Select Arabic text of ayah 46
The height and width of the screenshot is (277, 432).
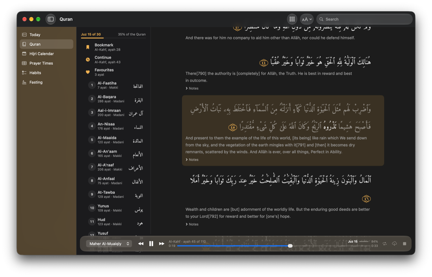pos(280,180)
